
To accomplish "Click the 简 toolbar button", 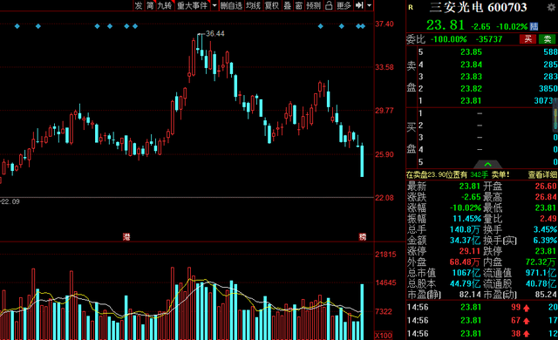I will click(x=150, y=5).
